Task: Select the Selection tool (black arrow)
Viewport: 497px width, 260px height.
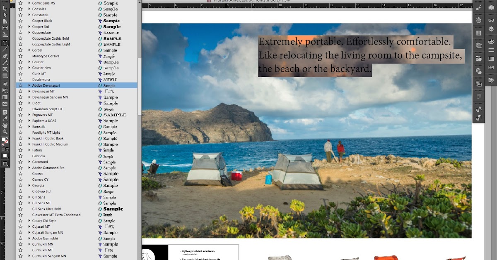Action: pos(5,9)
